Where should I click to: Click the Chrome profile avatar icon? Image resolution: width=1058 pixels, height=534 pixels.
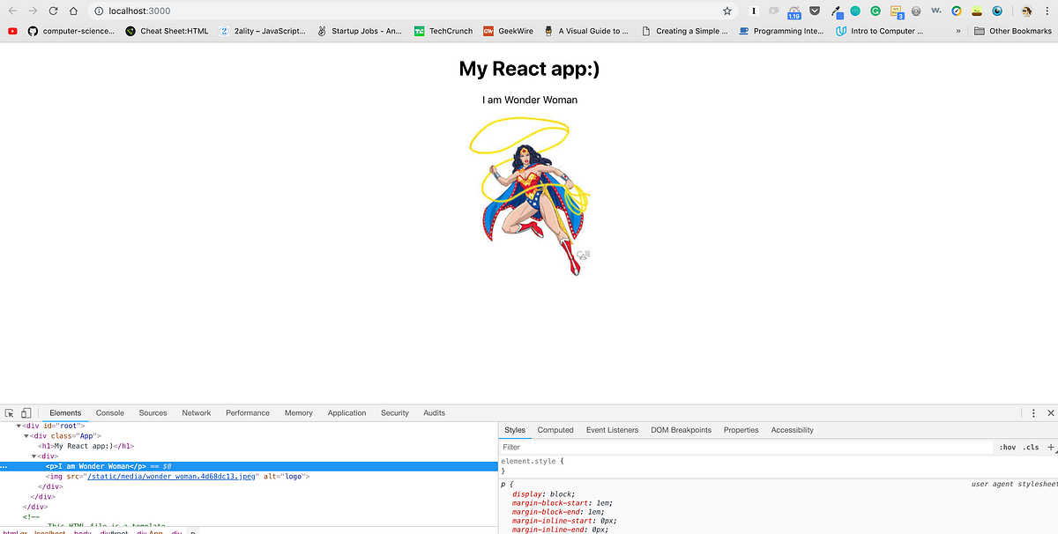click(1027, 12)
